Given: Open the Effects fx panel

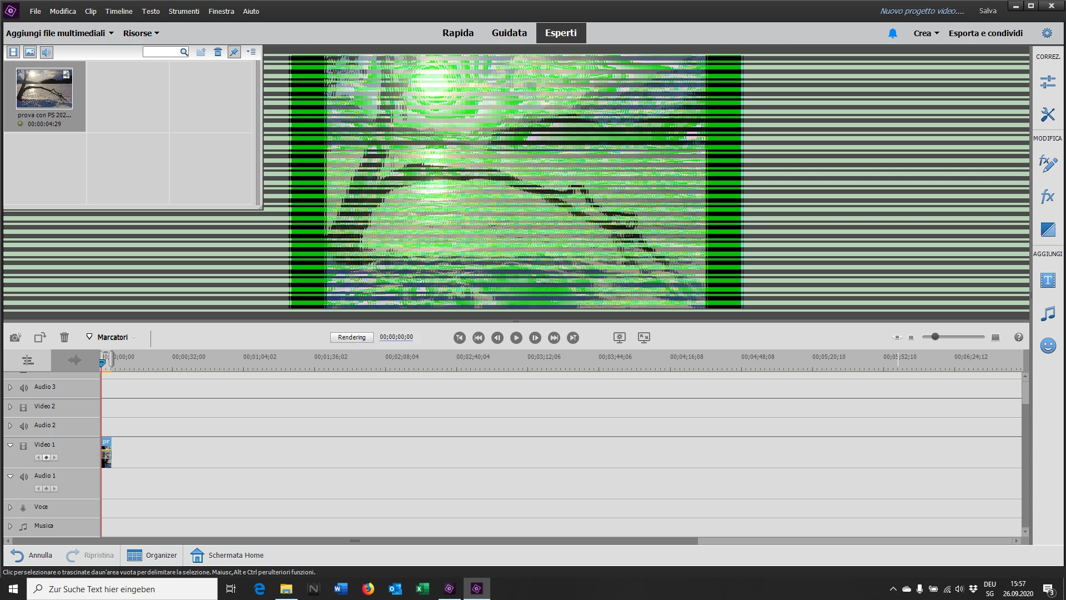Looking at the screenshot, I should [x=1047, y=196].
